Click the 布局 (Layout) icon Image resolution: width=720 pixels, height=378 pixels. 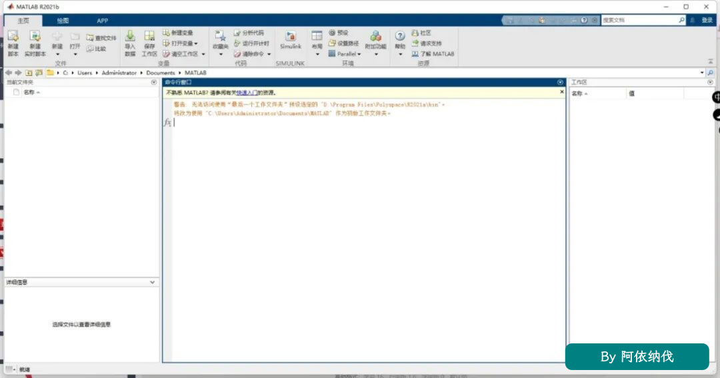tap(317, 36)
